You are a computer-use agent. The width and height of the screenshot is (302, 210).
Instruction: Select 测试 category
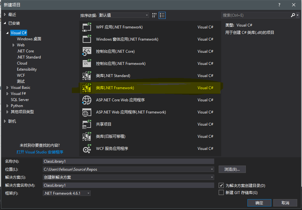point(21,82)
